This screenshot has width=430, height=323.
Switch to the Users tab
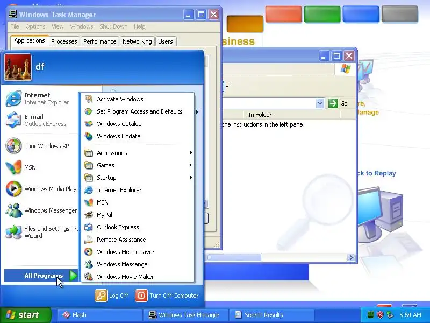pos(166,41)
